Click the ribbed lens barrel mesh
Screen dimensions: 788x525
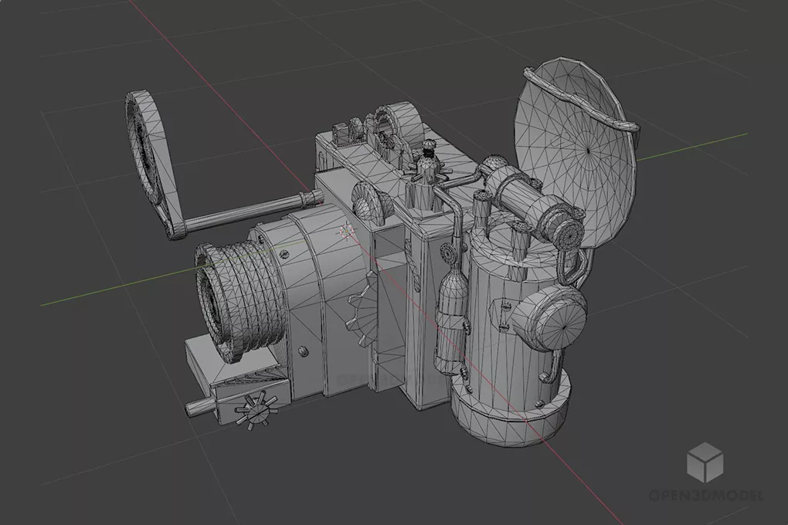tap(240, 300)
